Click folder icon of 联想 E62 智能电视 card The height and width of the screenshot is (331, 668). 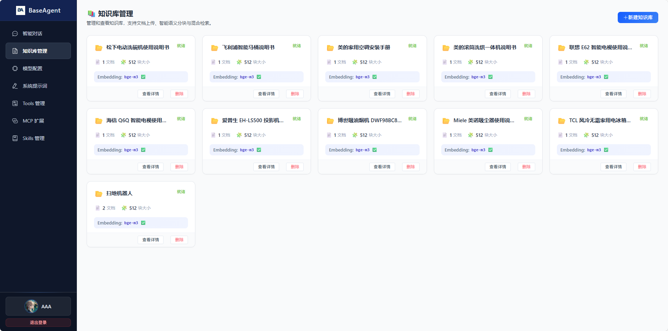tap(561, 48)
